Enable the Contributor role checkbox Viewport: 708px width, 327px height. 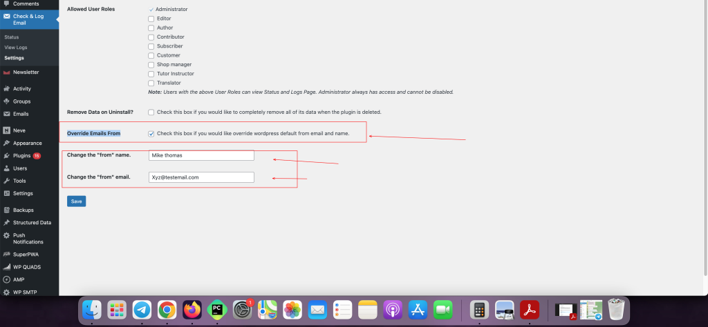coord(151,37)
